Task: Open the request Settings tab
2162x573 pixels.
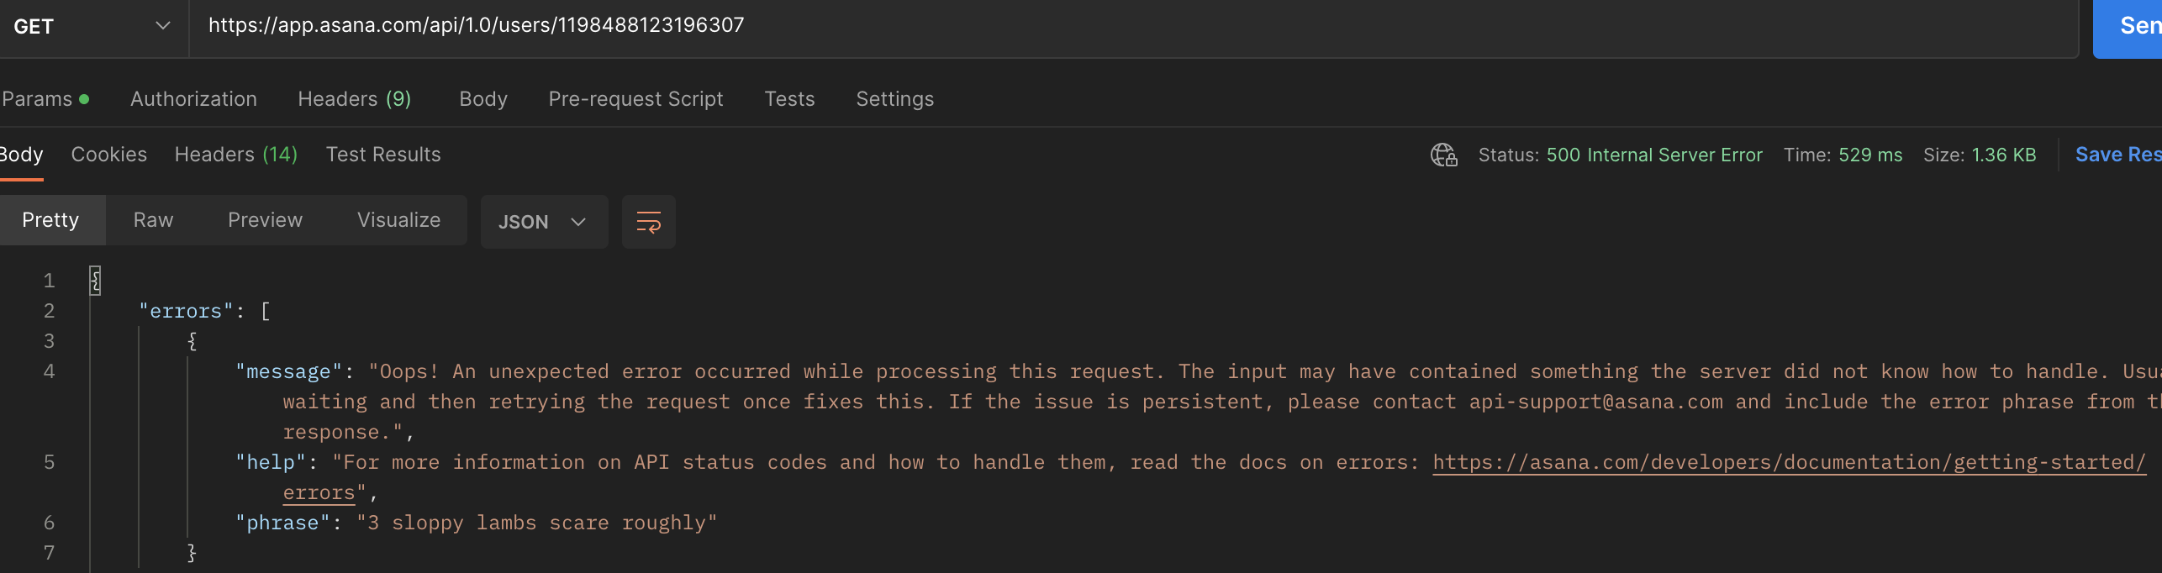Action: point(894,99)
